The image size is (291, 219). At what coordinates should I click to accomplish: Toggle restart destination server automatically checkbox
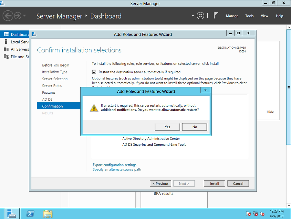(x=94, y=72)
